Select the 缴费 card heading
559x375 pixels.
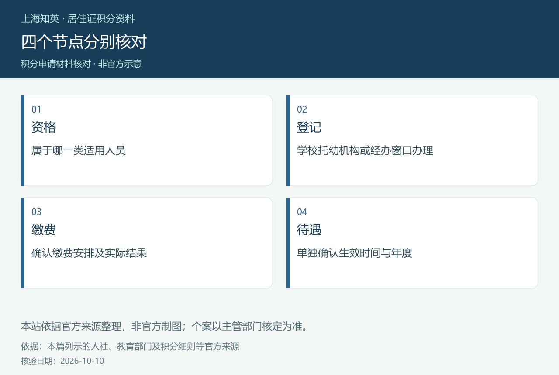point(44,230)
